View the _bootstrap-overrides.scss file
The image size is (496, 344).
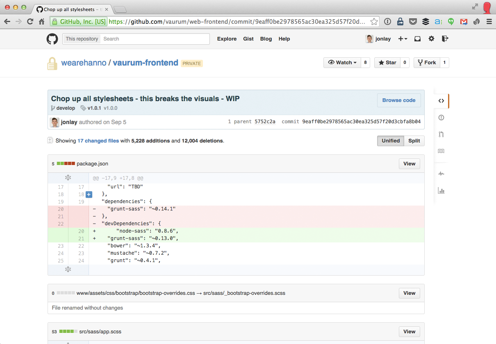(409, 293)
